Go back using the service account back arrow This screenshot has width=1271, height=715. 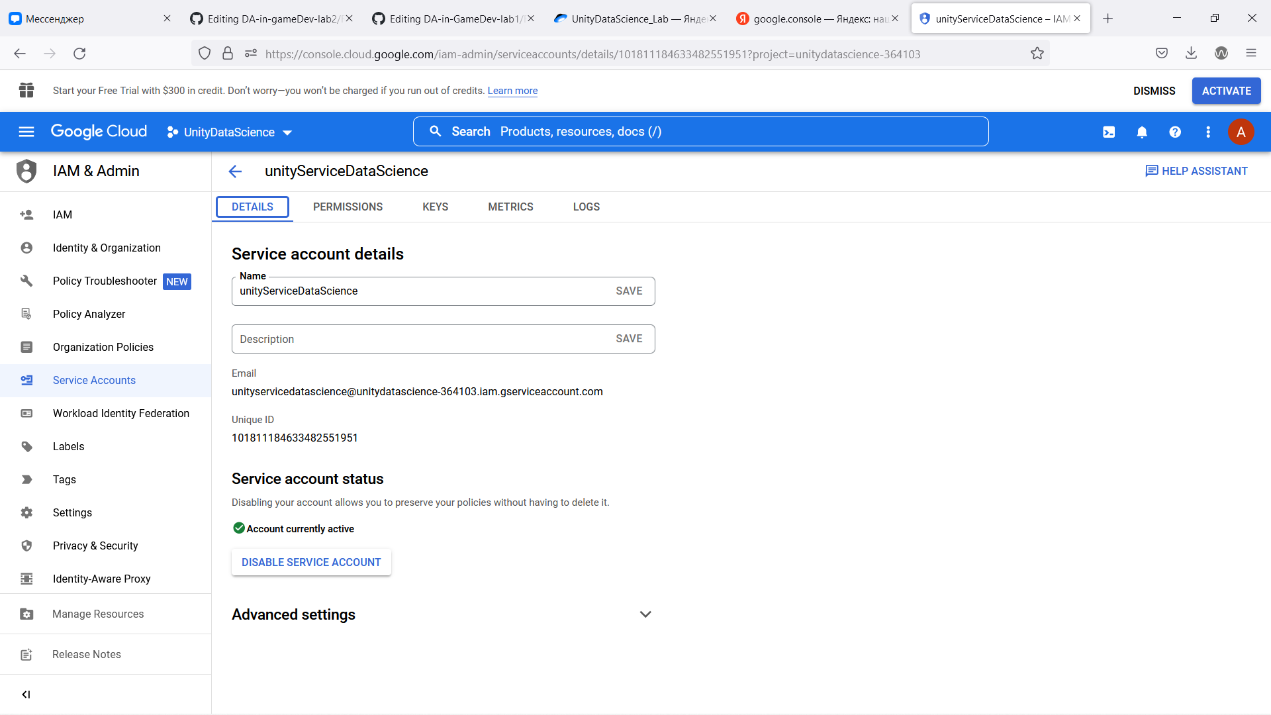235,171
